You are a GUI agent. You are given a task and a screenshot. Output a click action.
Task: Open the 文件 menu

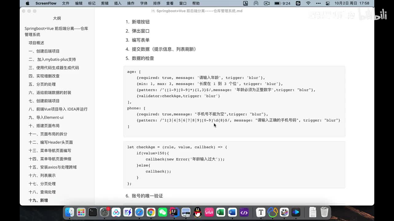(66, 3)
